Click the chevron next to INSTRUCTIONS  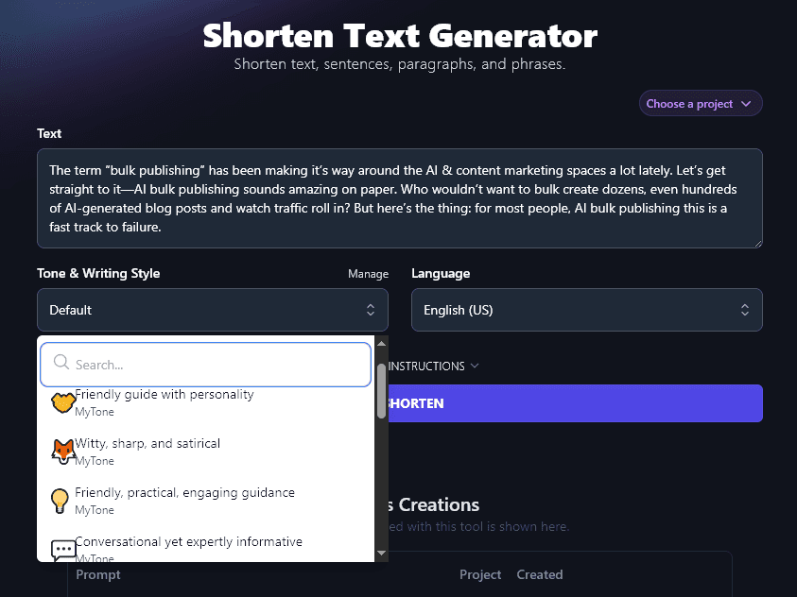[474, 366]
